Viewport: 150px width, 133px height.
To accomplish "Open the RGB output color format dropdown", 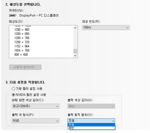I will [x=35, y=121].
